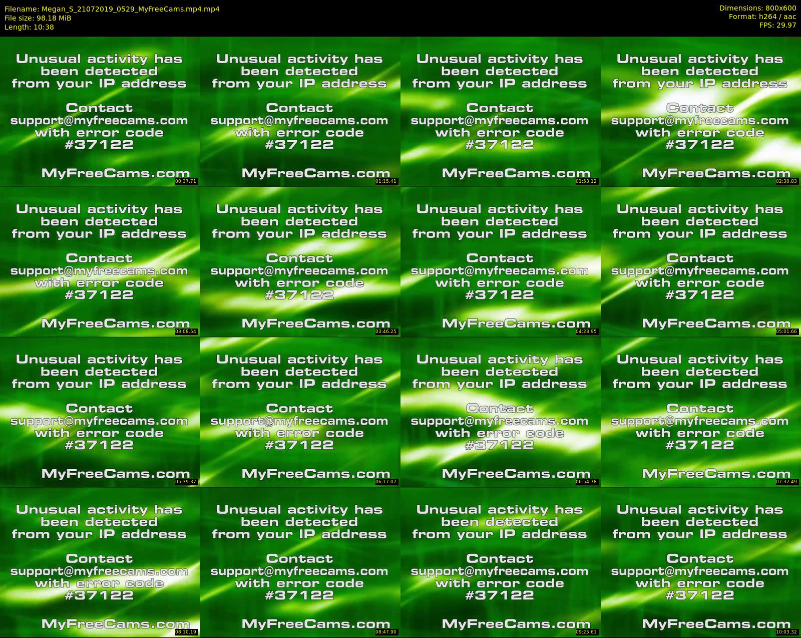Click the Filename line showing Megan_S_21072019_0529_MyFreeCams.mp4.mp4
This screenshot has width=801, height=638.
point(112,9)
